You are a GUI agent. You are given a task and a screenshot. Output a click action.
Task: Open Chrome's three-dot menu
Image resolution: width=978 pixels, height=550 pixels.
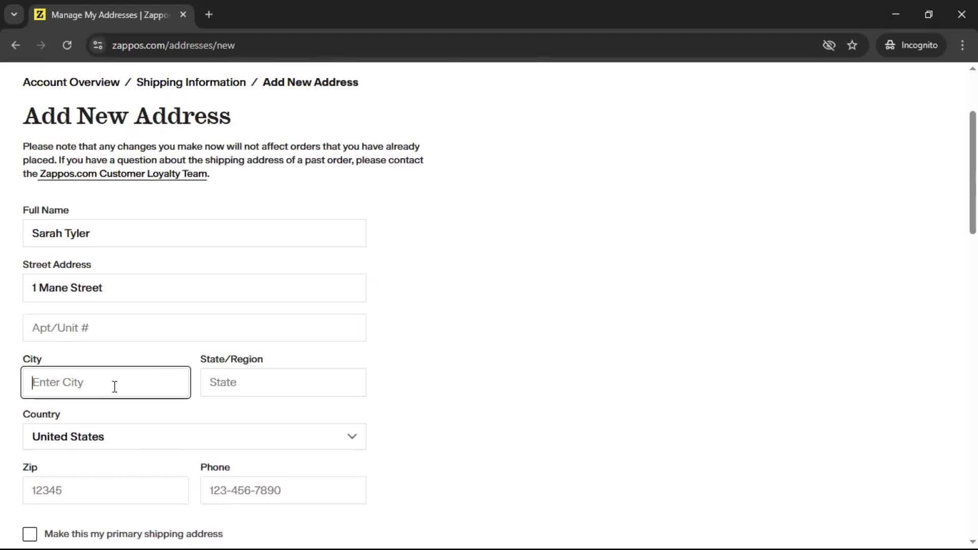tap(962, 45)
